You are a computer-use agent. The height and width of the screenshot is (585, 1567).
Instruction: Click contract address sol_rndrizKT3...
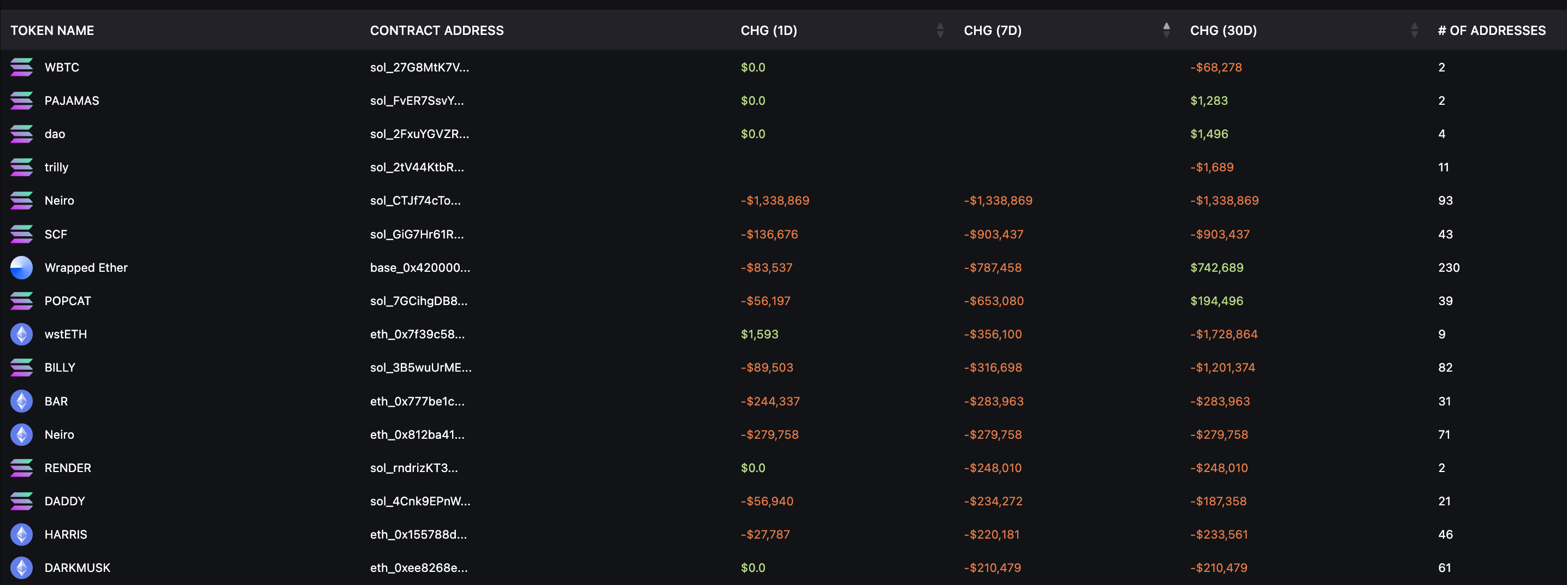tap(414, 468)
